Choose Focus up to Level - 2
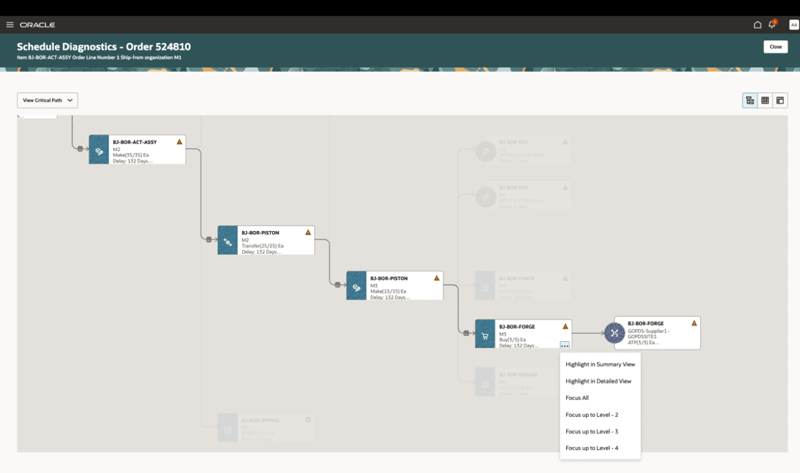800x473 pixels. 591,414
